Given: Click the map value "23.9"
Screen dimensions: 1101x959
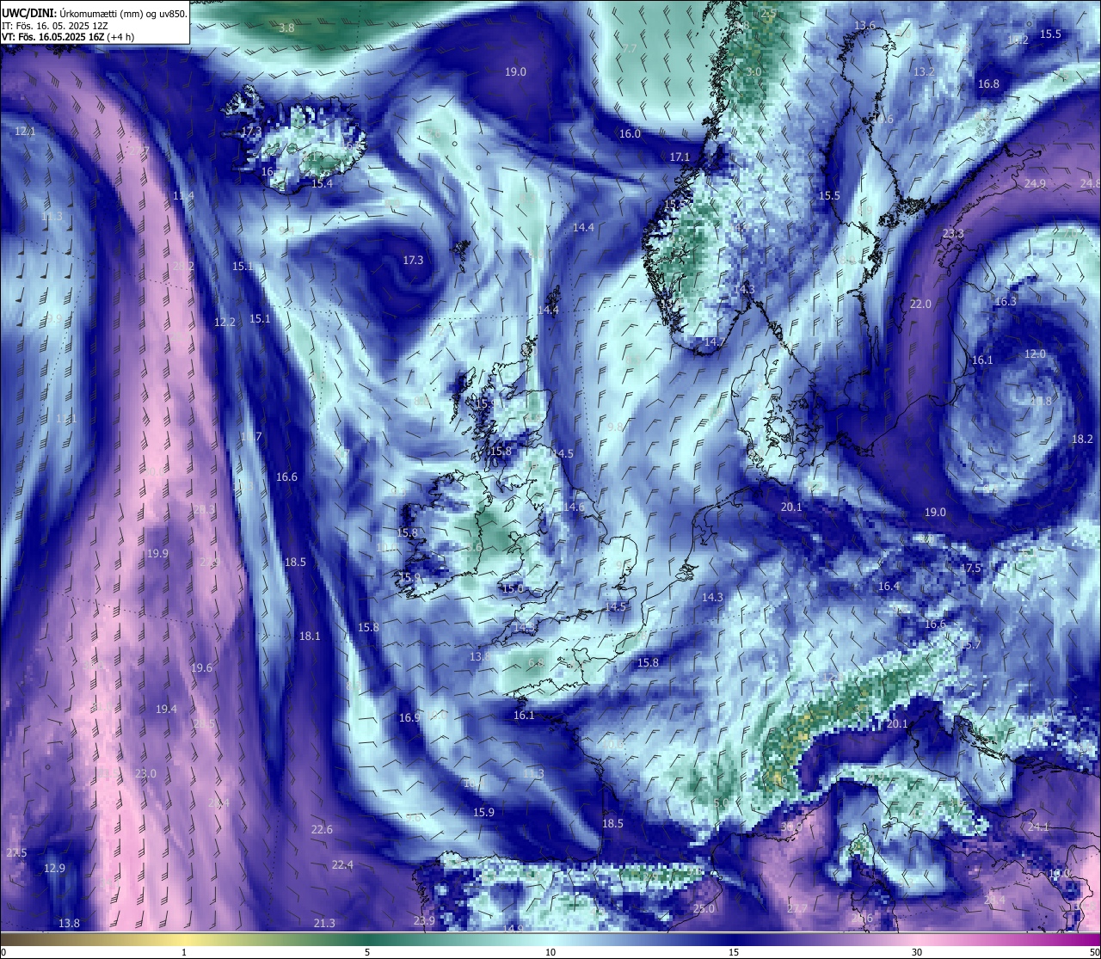Looking at the screenshot, I should pos(424,921).
